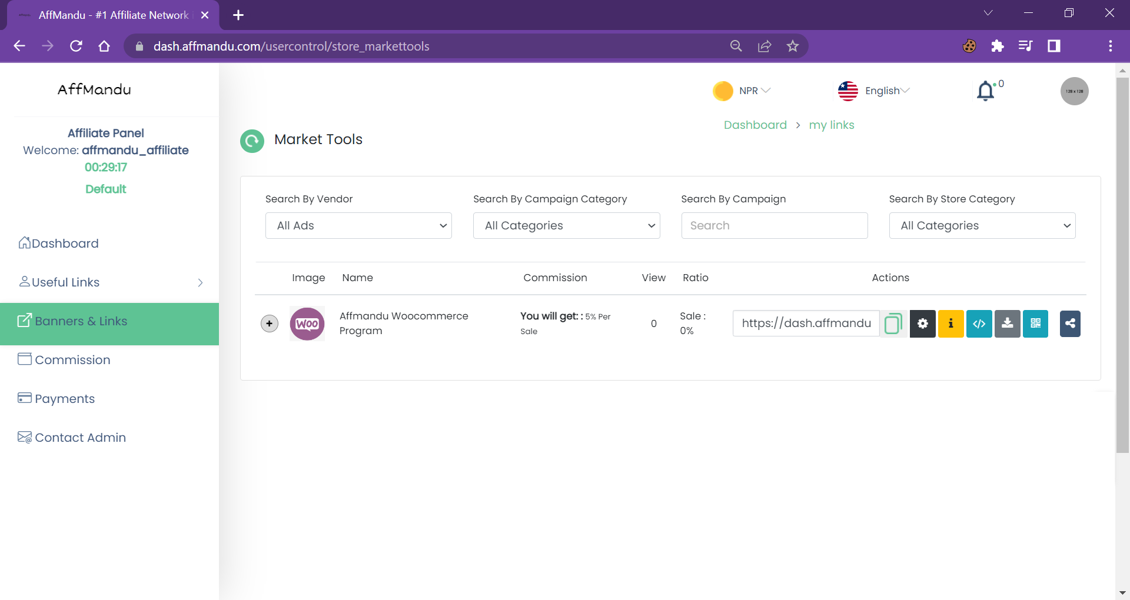Bookmark this page with the star icon
This screenshot has width=1130, height=600.
(x=793, y=46)
